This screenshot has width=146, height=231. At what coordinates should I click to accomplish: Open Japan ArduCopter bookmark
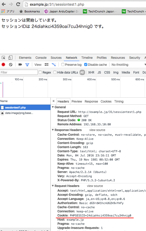pos(61,11)
